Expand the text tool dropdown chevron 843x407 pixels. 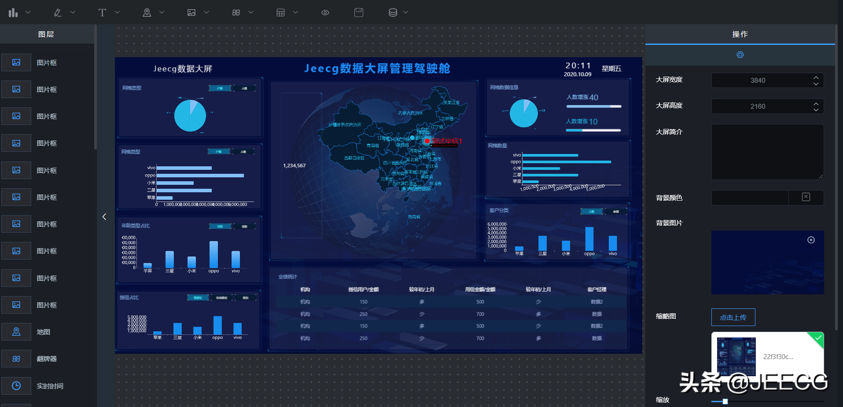point(117,12)
